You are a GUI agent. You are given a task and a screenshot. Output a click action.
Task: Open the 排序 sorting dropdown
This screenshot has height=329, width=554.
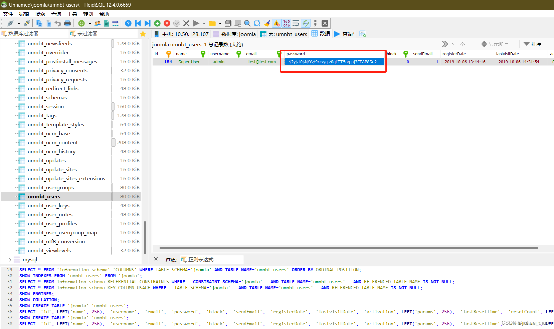533,44
